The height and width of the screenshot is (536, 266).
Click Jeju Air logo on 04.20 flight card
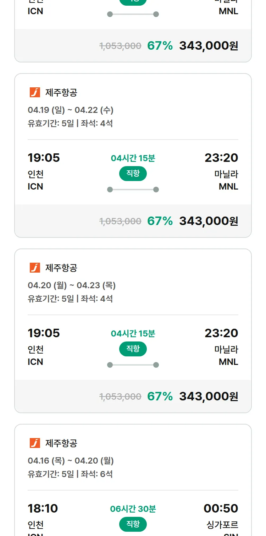[35, 268]
